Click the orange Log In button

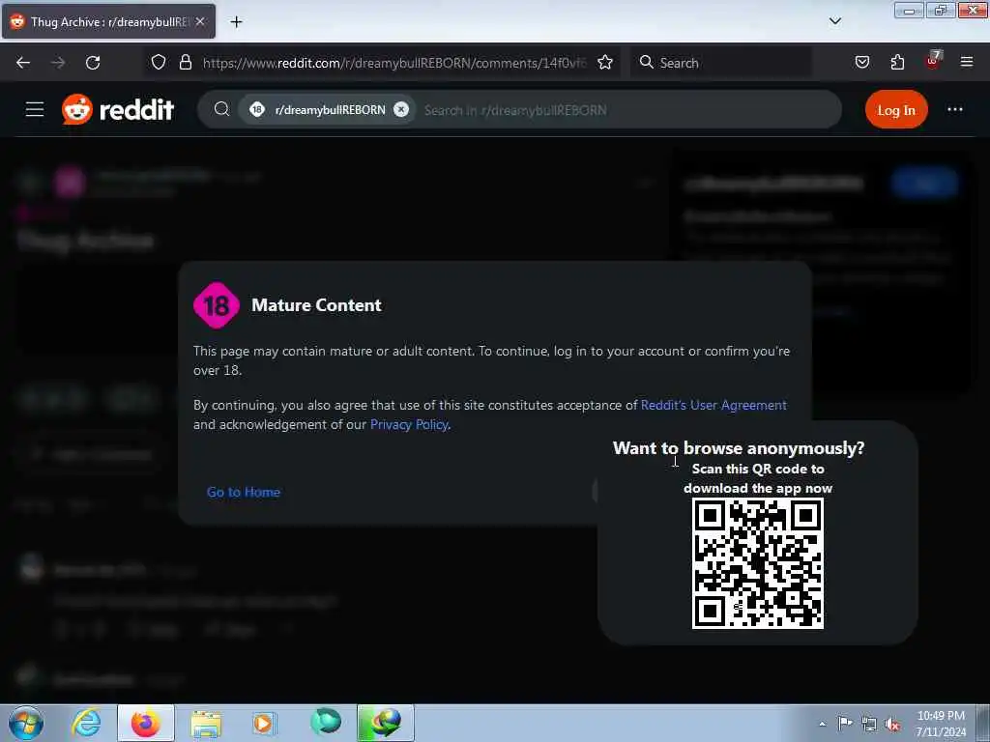(896, 110)
